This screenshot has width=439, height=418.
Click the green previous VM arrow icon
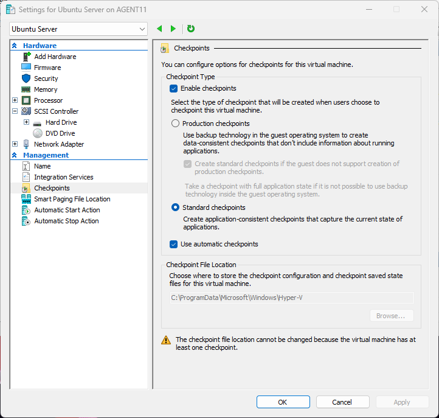click(159, 29)
